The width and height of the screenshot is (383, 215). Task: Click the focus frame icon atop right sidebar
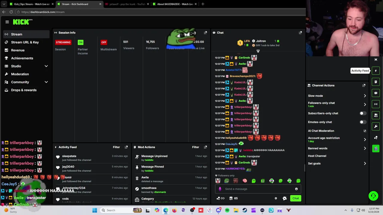point(376,59)
